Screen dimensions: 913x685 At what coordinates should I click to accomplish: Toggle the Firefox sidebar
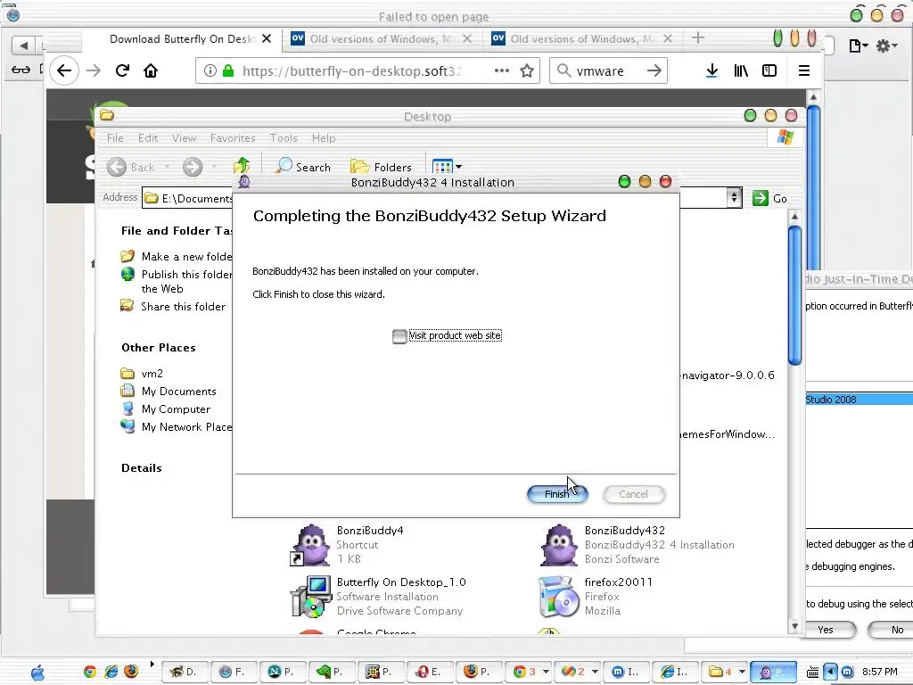769,70
